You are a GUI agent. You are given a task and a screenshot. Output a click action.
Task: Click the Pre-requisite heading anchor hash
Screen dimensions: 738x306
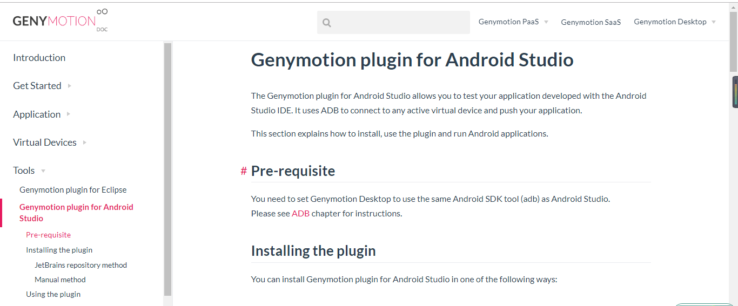pos(244,171)
